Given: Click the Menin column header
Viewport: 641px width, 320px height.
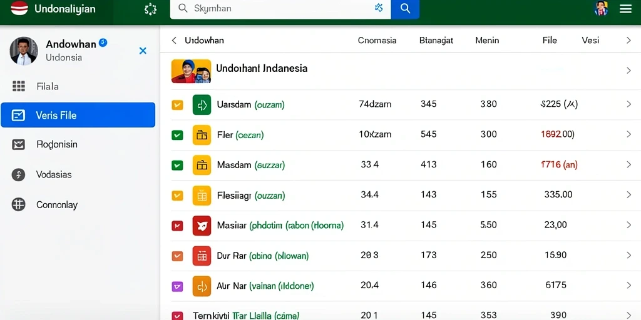Looking at the screenshot, I should click(x=487, y=41).
